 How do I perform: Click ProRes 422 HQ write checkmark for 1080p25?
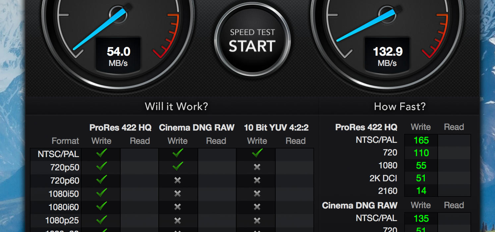(101, 219)
